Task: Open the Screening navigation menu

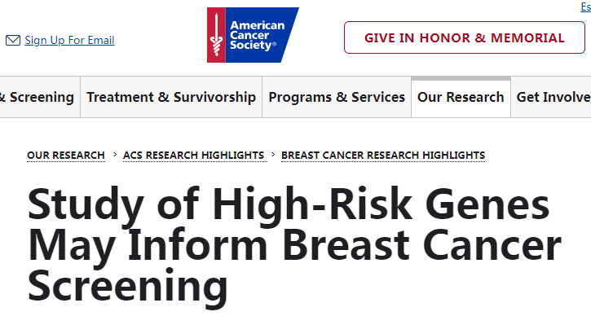Action: [37, 97]
